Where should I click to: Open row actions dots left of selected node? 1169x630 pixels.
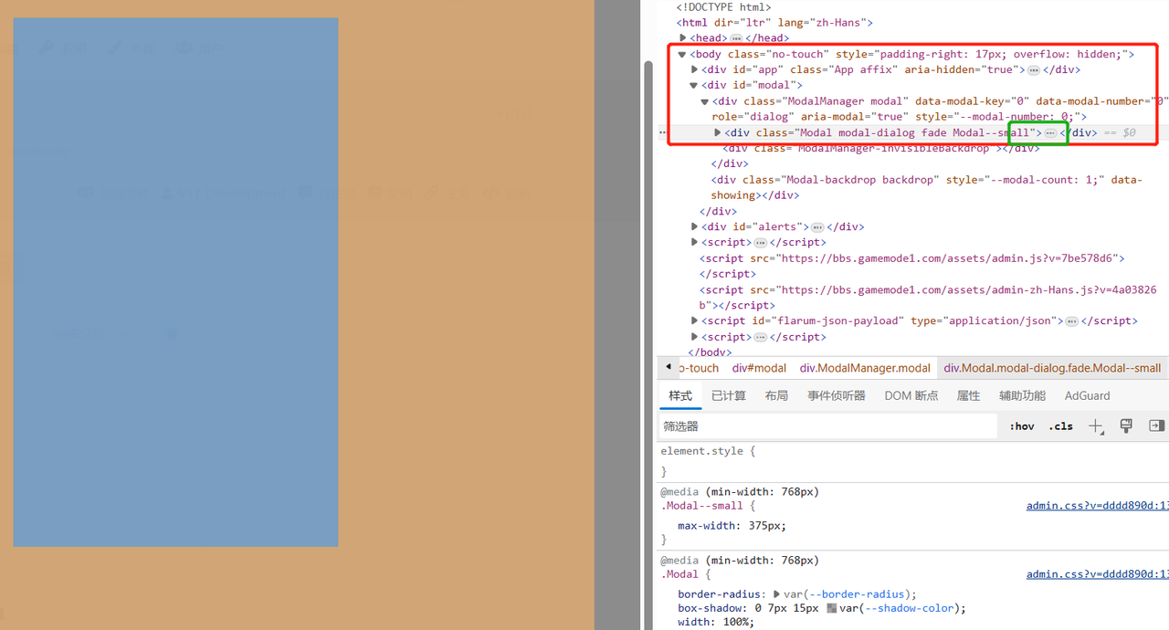(x=664, y=133)
